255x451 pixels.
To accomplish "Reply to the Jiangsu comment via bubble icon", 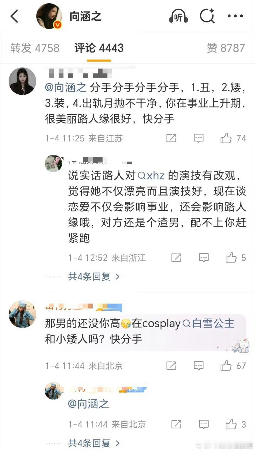I will click(199, 138).
